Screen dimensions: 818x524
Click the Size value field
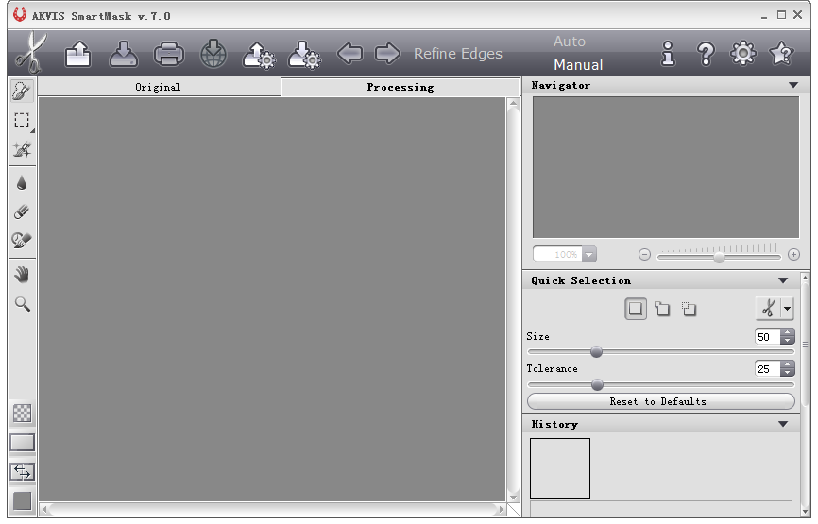(x=767, y=337)
